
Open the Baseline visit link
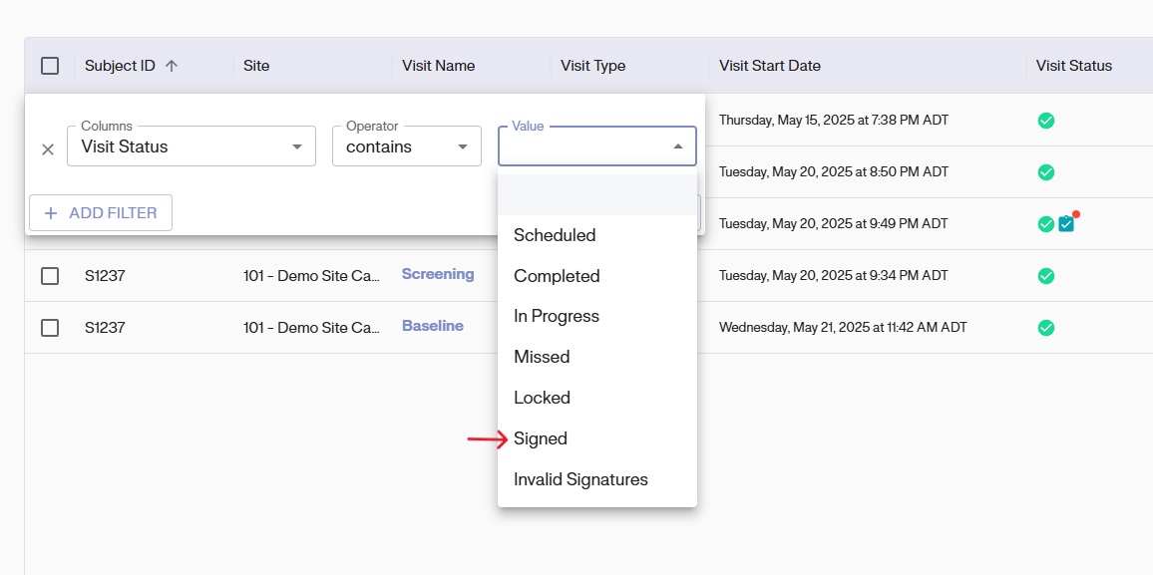point(433,326)
